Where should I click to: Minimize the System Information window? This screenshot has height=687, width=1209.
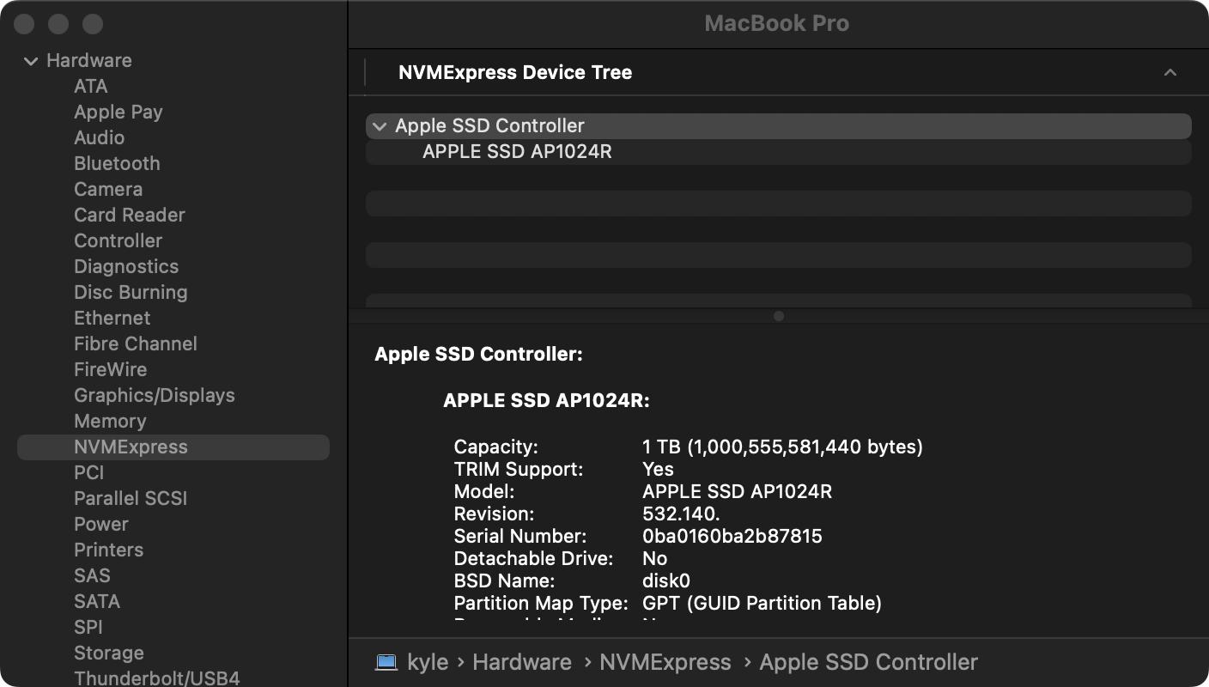click(x=58, y=24)
